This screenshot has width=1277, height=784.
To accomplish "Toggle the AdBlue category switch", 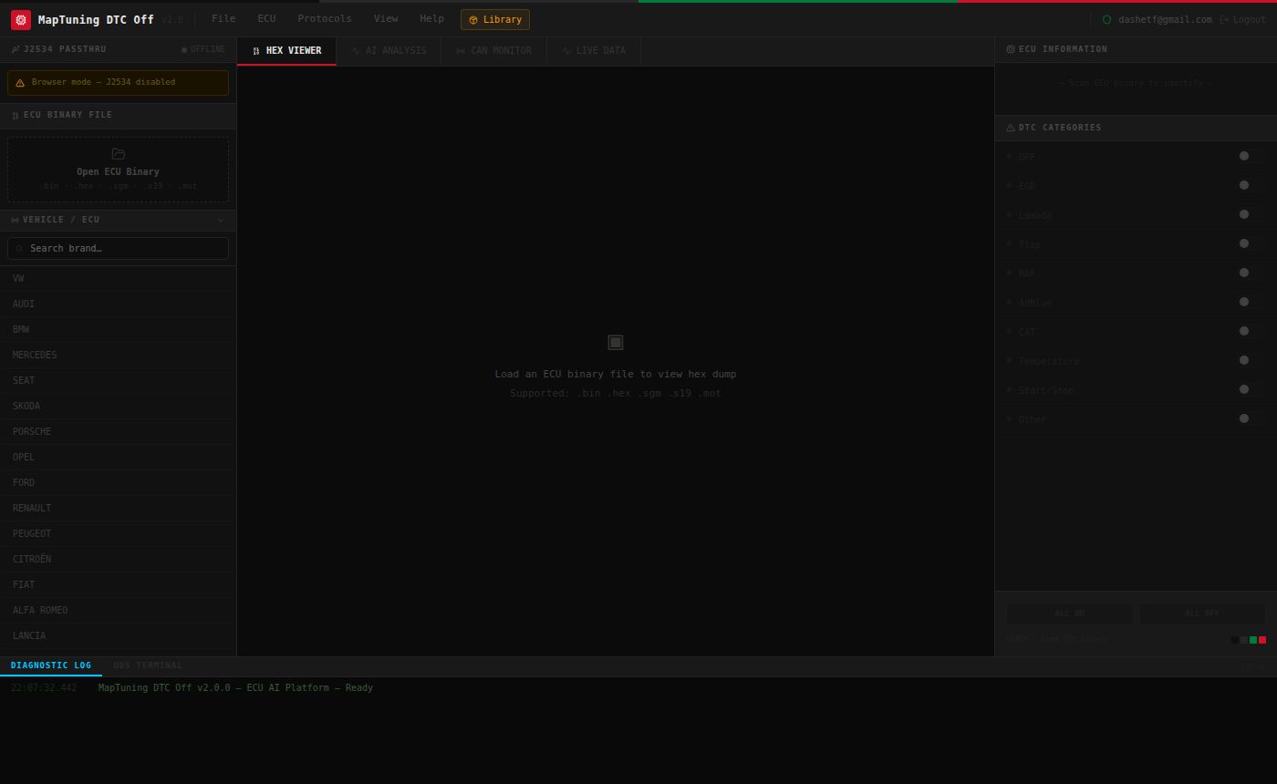I will point(1251,302).
